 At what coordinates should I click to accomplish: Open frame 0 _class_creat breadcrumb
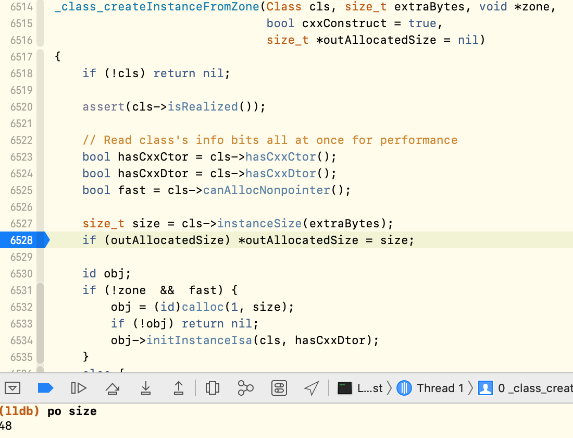pos(535,388)
